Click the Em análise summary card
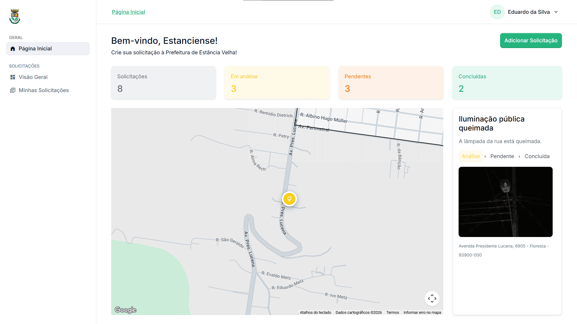 click(277, 82)
